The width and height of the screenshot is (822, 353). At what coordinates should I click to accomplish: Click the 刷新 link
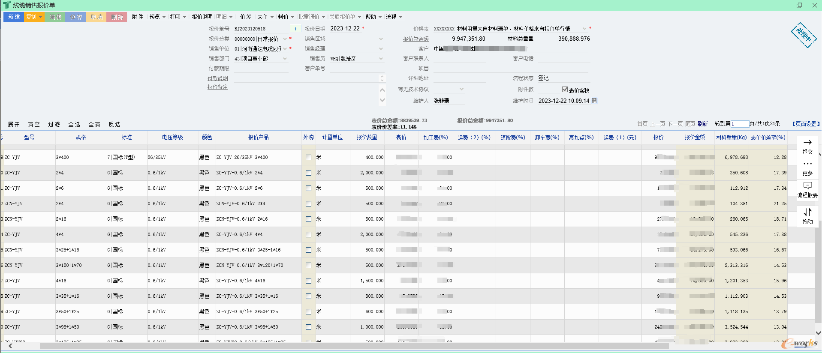702,124
